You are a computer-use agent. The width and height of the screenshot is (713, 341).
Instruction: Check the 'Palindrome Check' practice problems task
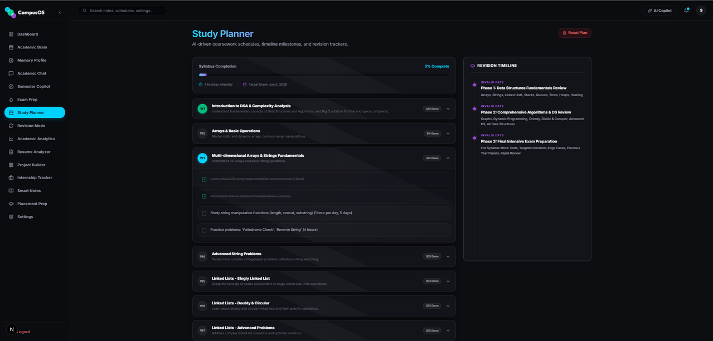coord(204,230)
